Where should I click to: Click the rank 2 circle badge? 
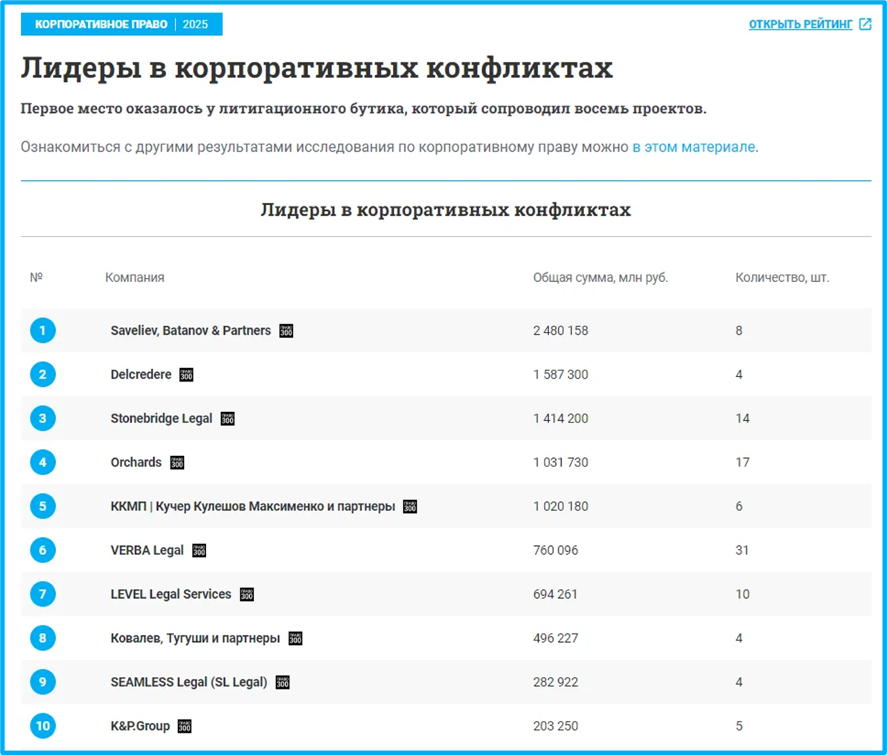(x=42, y=374)
